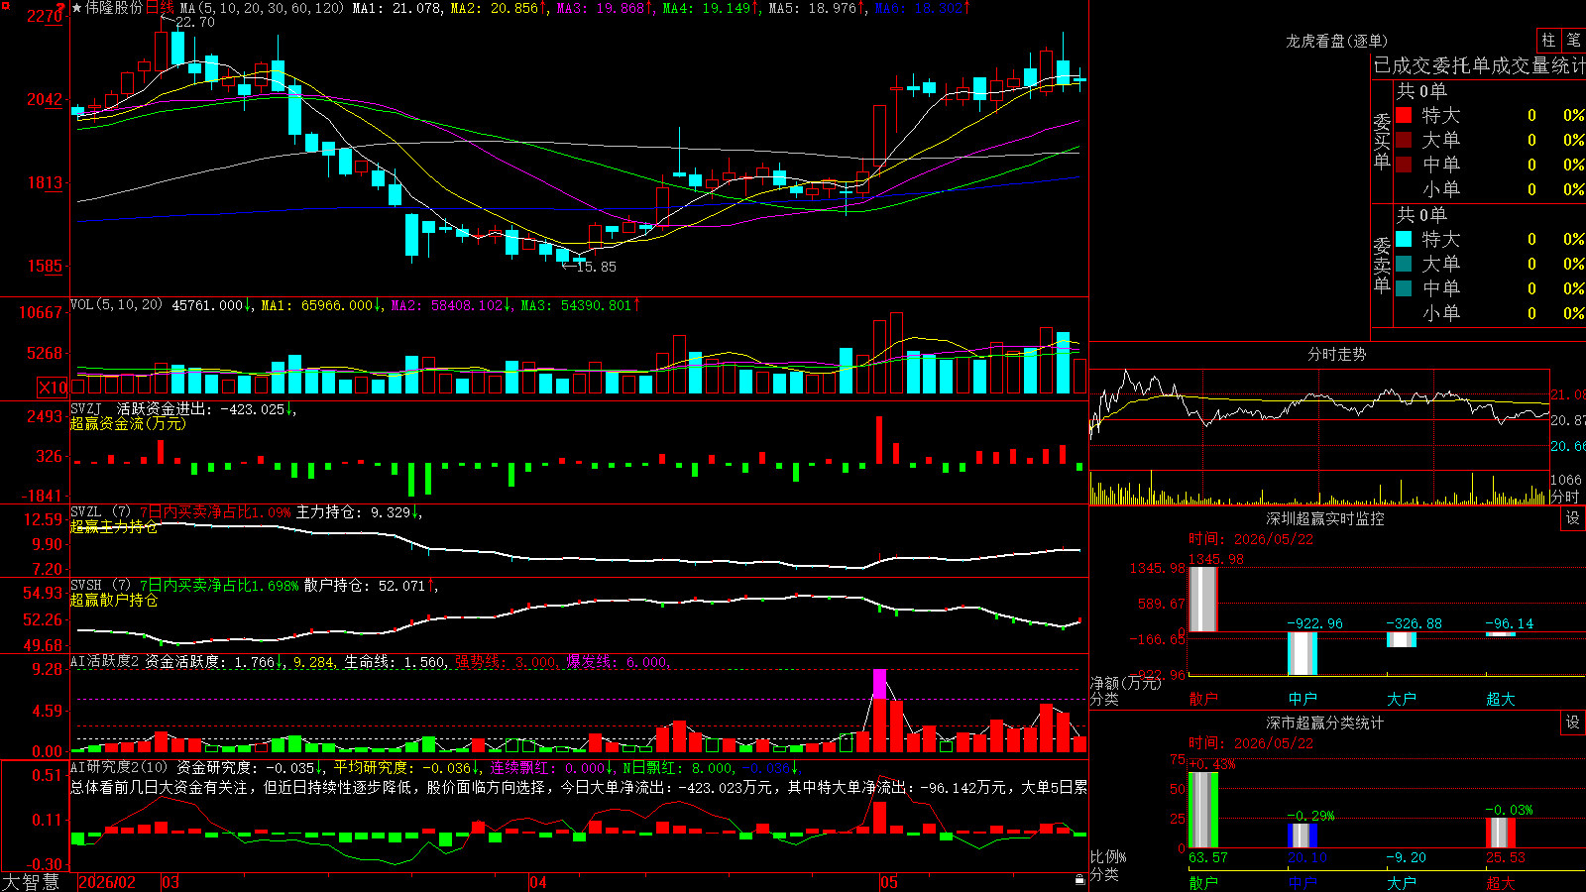
Task: Open the 设 settings for 深市超赢分类统计
Action: 1573,723
